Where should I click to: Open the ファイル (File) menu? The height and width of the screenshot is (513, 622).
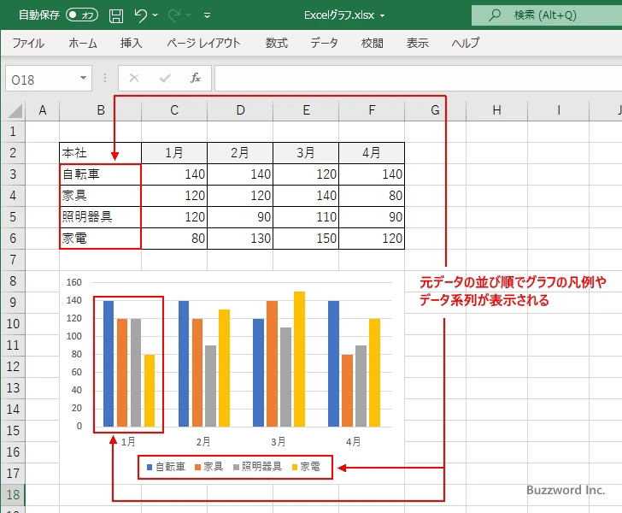point(28,43)
